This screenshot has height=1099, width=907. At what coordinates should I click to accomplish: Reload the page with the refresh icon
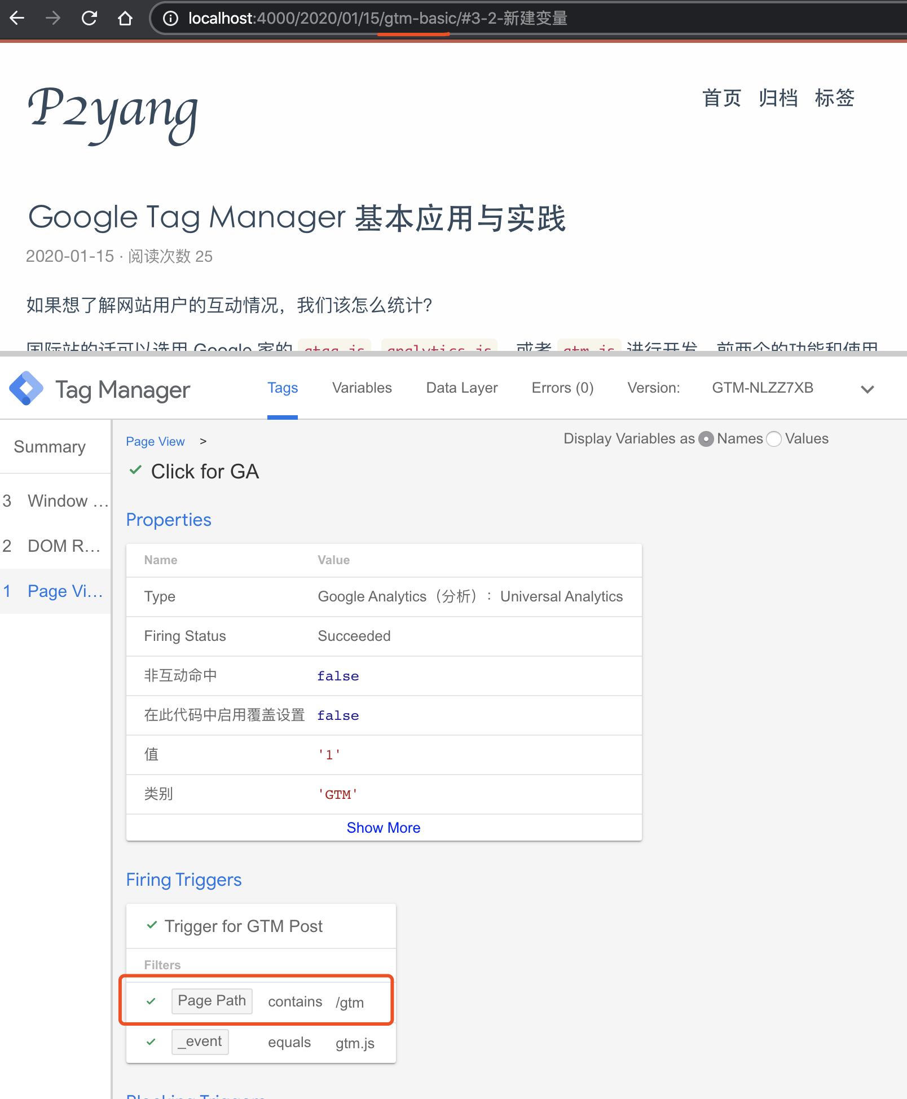pyautogui.click(x=89, y=18)
